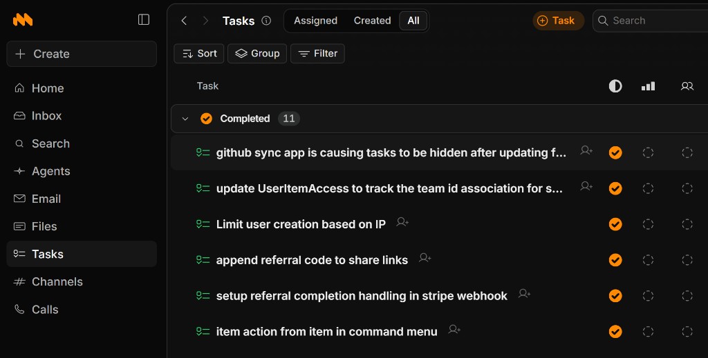Click the Create button
The height and width of the screenshot is (358, 708).
82,54
